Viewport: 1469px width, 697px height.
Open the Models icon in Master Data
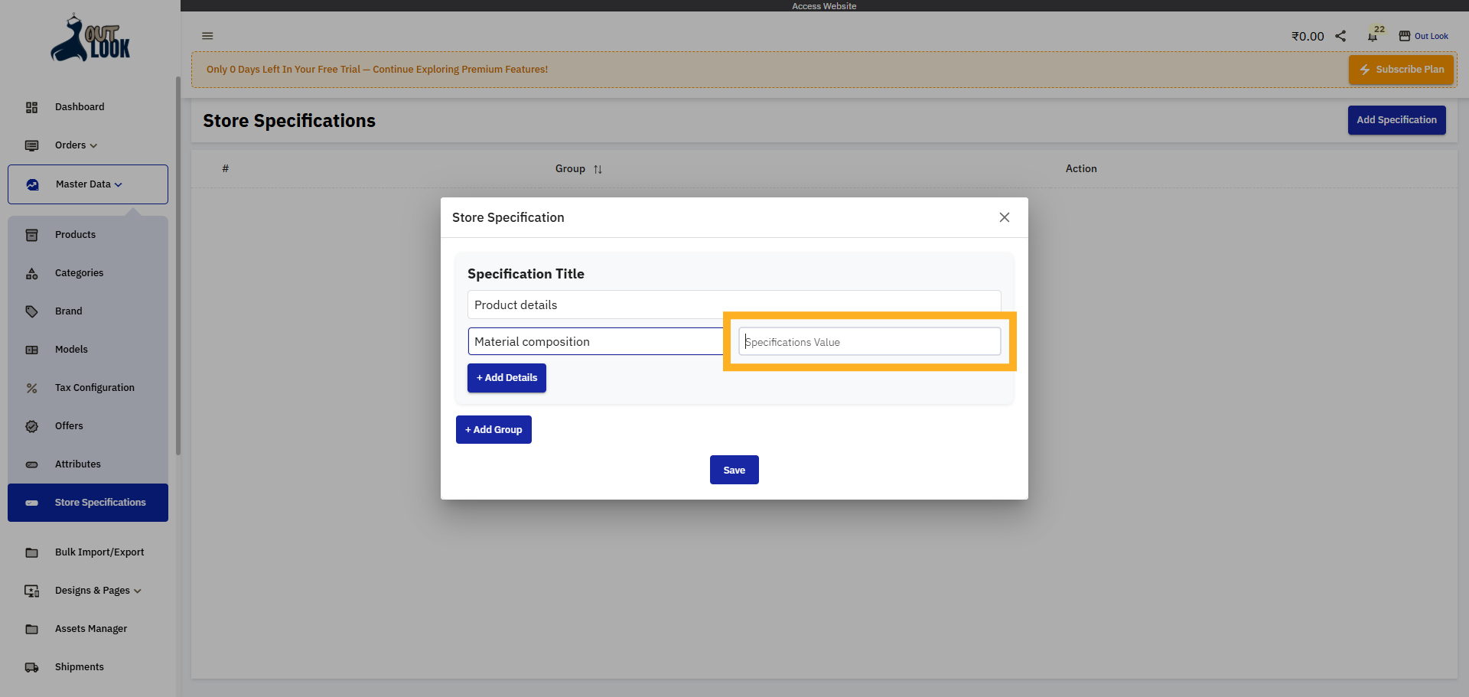click(x=31, y=350)
